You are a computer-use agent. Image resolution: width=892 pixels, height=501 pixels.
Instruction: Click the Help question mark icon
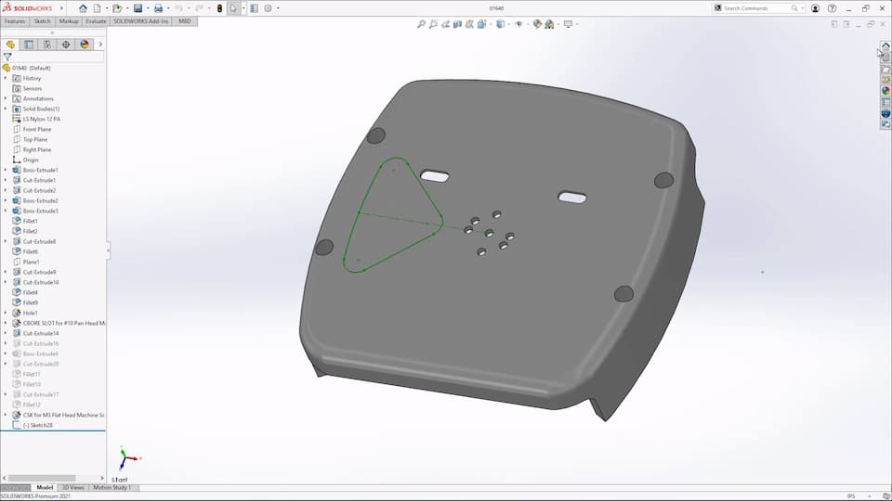833,8
